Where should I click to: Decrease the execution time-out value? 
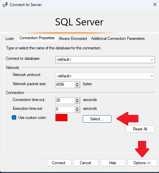[x=77, y=111]
